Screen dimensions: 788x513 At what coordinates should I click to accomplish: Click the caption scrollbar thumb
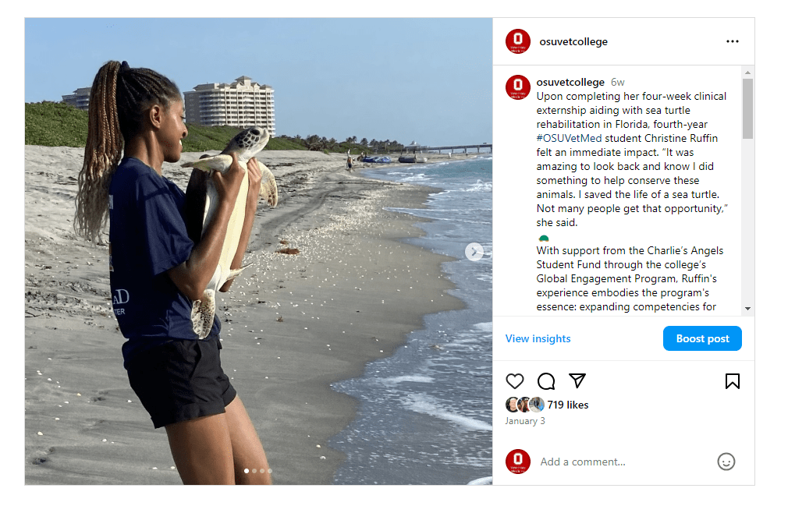(x=747, y=108)
